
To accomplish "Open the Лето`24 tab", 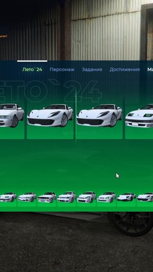I will [x=32, y=70].
